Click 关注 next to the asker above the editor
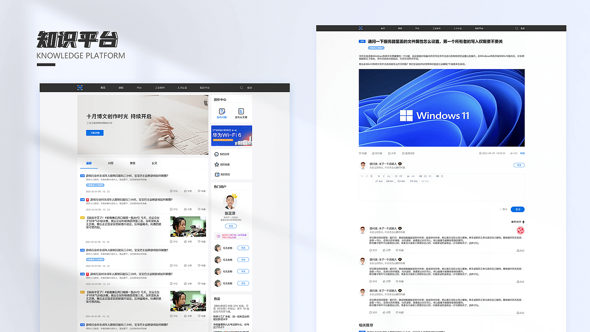This screenshot has width=590, height=332. tap(519, 165)
